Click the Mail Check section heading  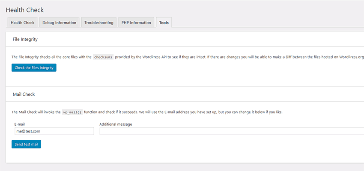click(24, 94)
